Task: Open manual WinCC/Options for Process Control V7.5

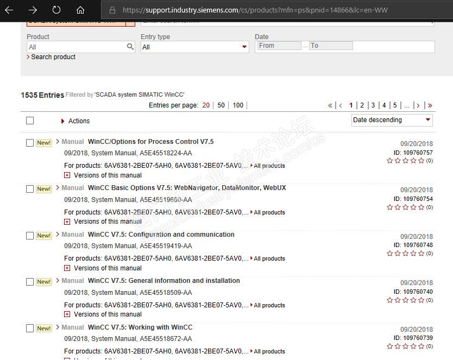Action: (150, 142)
